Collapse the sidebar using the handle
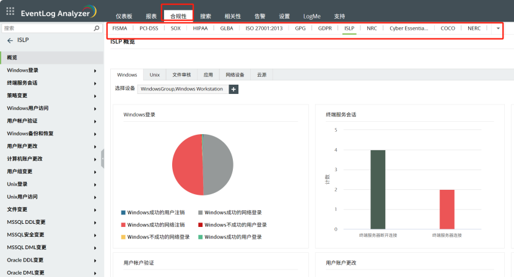514x277 pixels. tap(102, 159)
